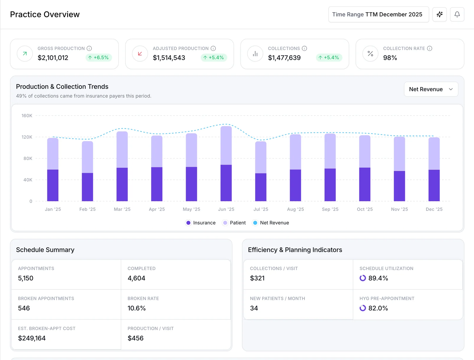Screen dimensions: 474x360
Task: Toggle the Net Revenue legend series
Action: [271, 223]
